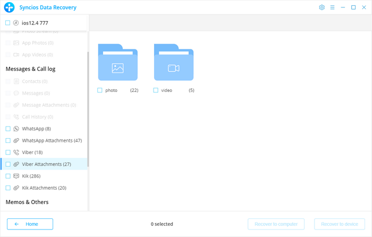This screenshot has width=372, height=237.
Task: Select Kik (286) category
Action: click(x=31, y=176)
